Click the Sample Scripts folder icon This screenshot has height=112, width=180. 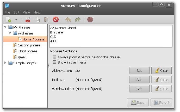click(10, 63)
